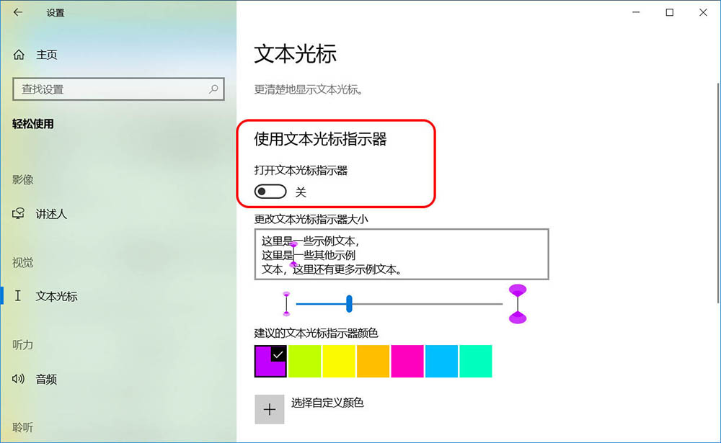The height and width of the screenshot is (443, 721).
Task: Click the 视觉 section label
Action: [x=23, y=262]
